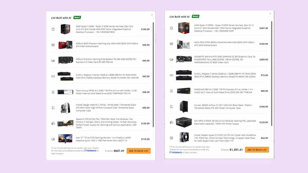The width and height of the screenshot is (308, 173).
Task: Open MSI MPG A750GF PSU description
Action: pyautogui.click(x=225, y=122)
